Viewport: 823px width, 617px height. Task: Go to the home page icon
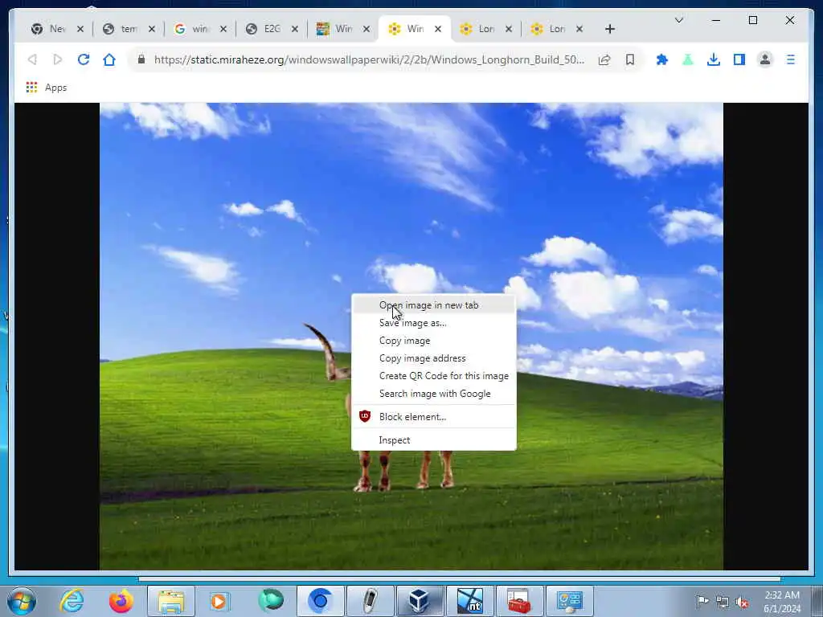tap(109, 59)
